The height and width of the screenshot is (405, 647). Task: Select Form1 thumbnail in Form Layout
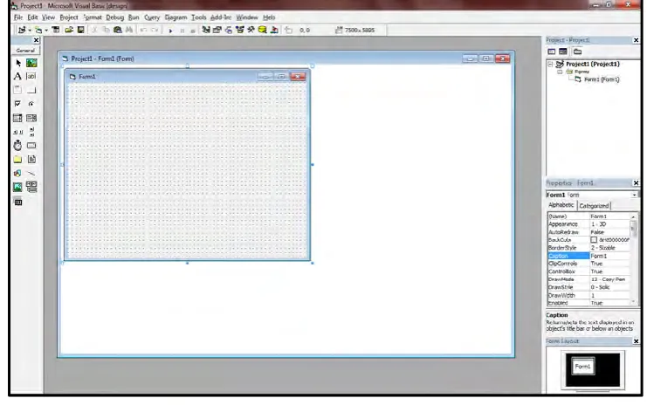tap(582, 367)
